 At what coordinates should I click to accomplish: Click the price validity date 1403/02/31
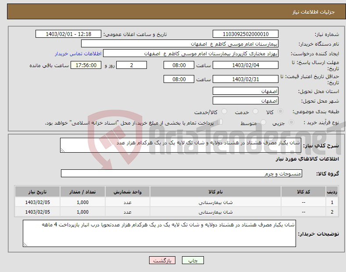point(246,79)
